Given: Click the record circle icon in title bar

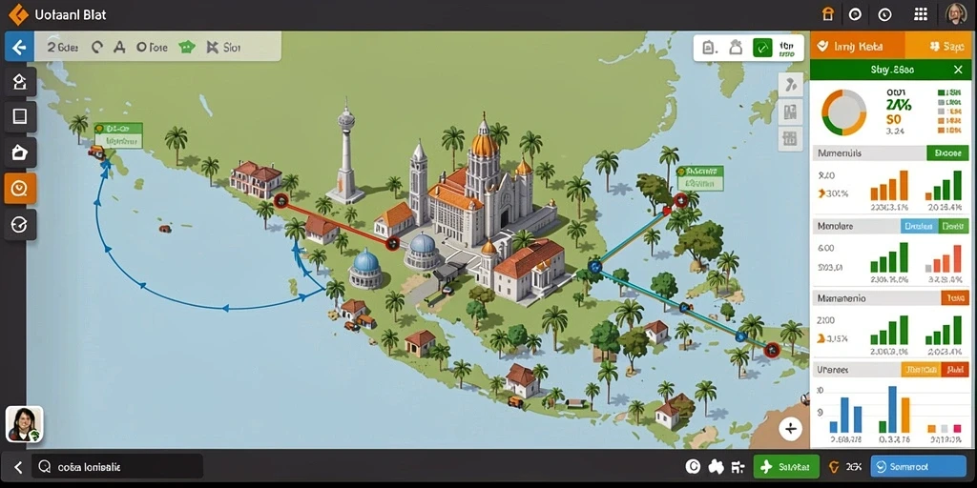Looking at the screenshot, I should coord(856,14).
